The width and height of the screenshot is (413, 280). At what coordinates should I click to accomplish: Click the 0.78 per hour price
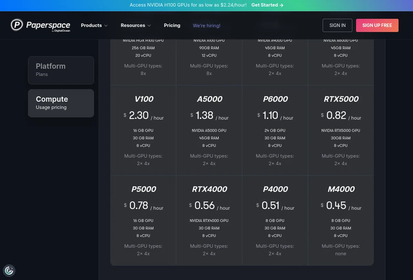pyautogui.click(x=144, y=205)
